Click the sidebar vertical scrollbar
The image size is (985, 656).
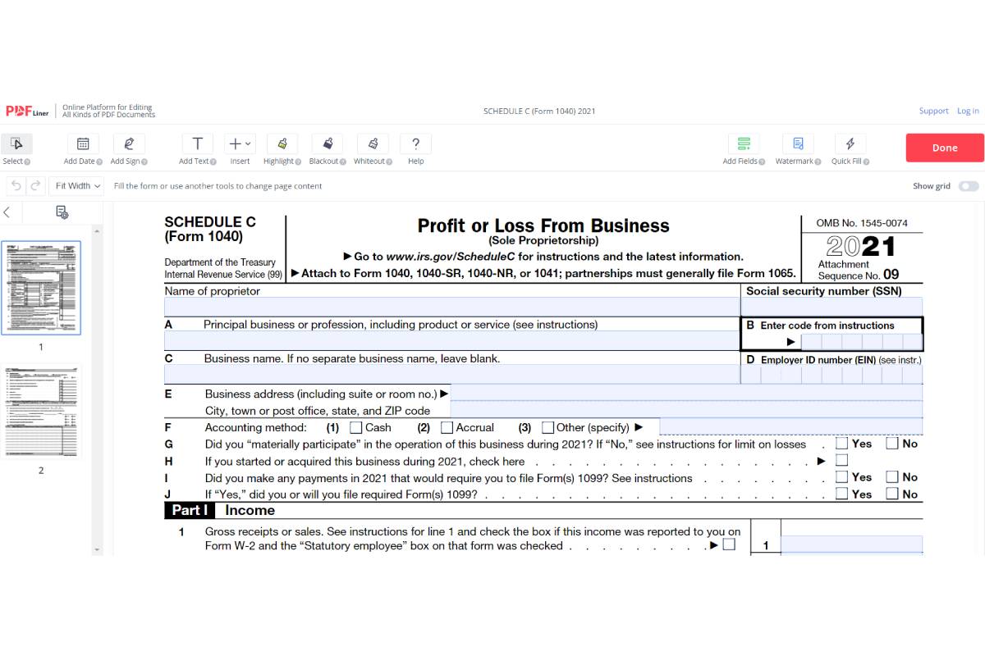[97, 389]
